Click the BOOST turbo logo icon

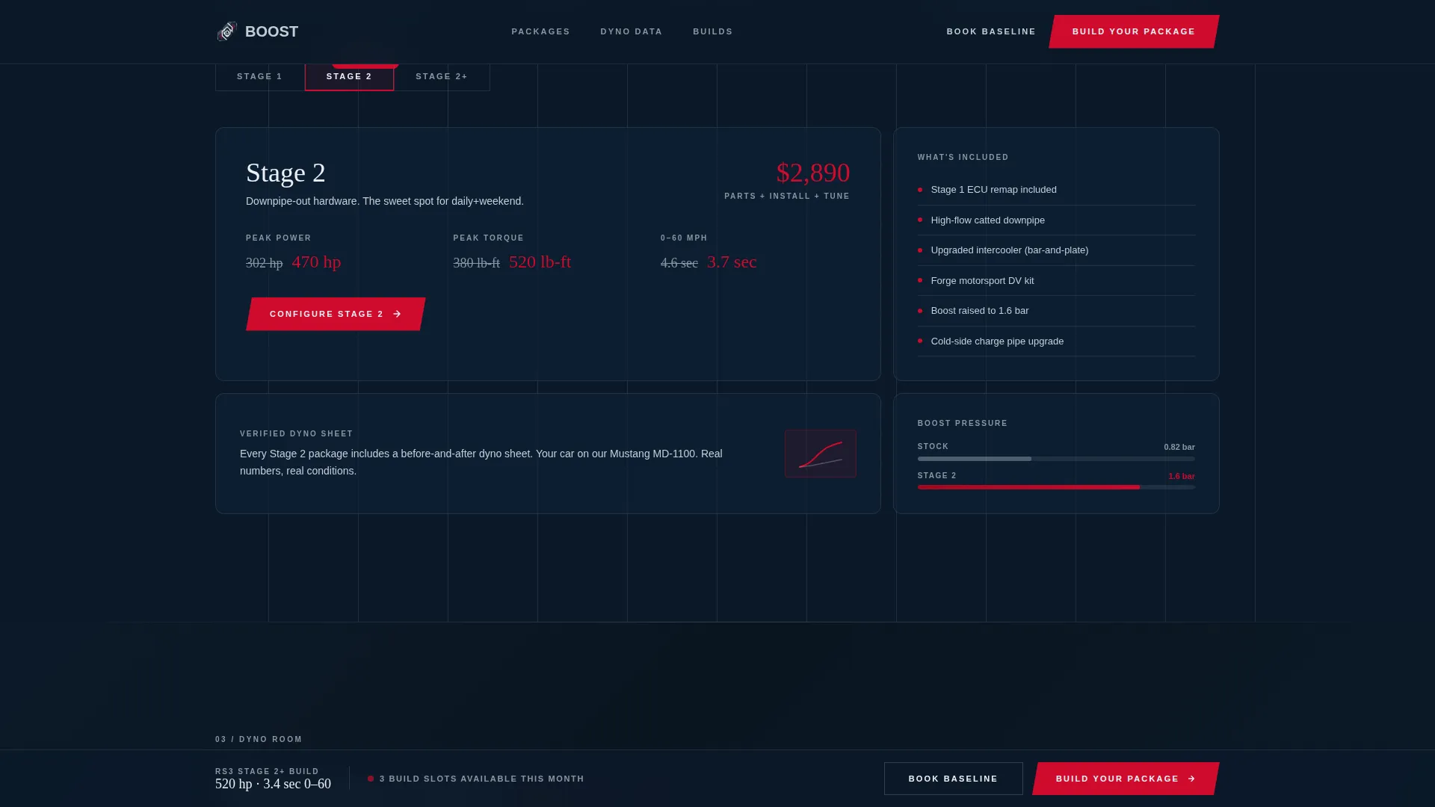pyautogui.click(x=227, y=31)
